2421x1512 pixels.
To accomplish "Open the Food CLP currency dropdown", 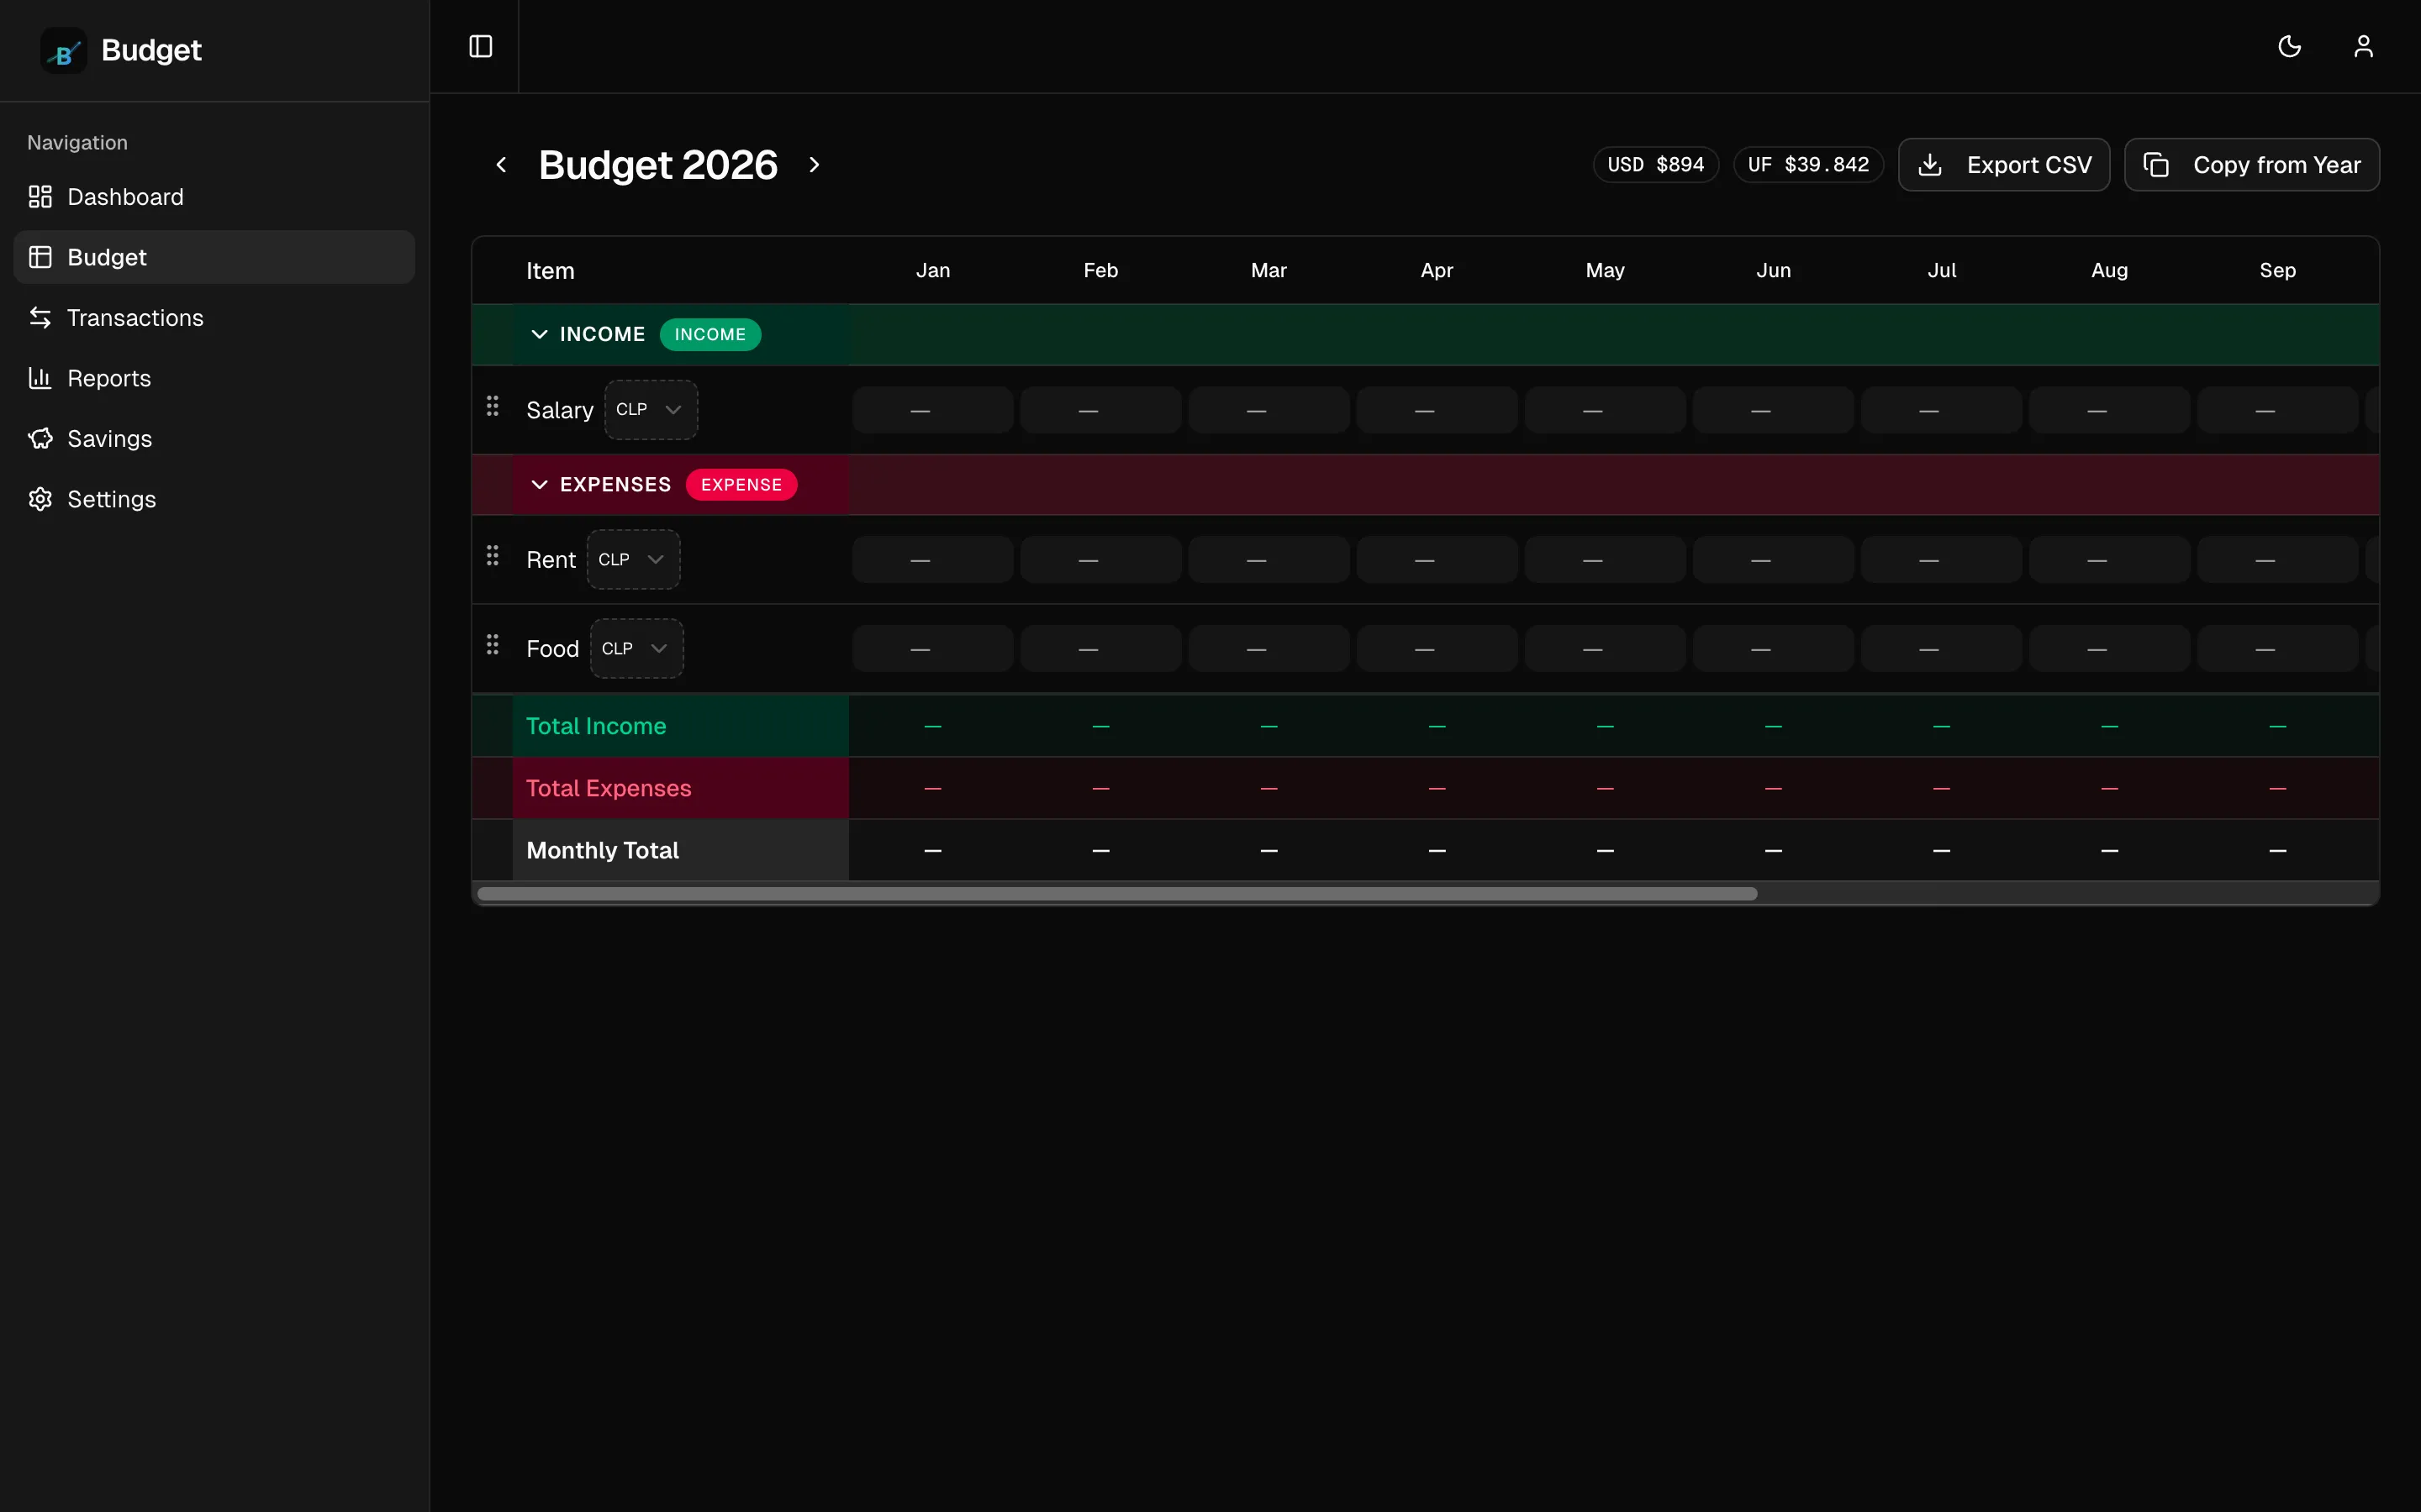I will tap(636, 648).
